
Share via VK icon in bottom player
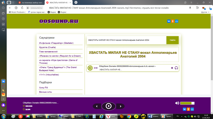(184, 109)
